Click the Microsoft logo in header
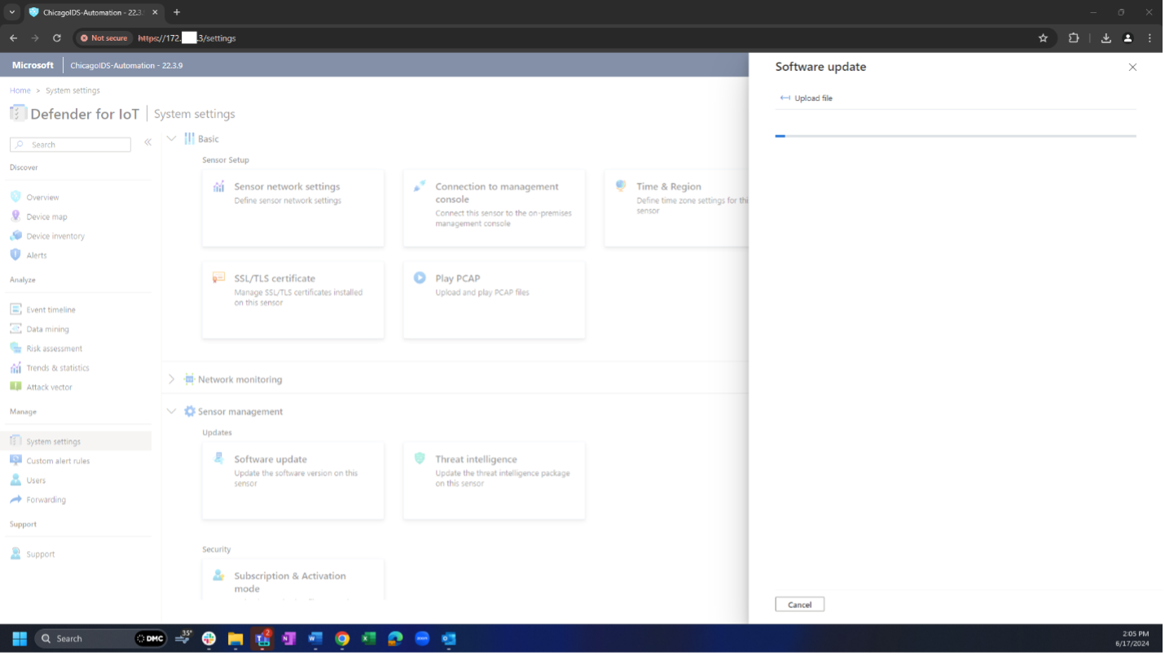This screenshot has height=656, width=1165. 33,65
